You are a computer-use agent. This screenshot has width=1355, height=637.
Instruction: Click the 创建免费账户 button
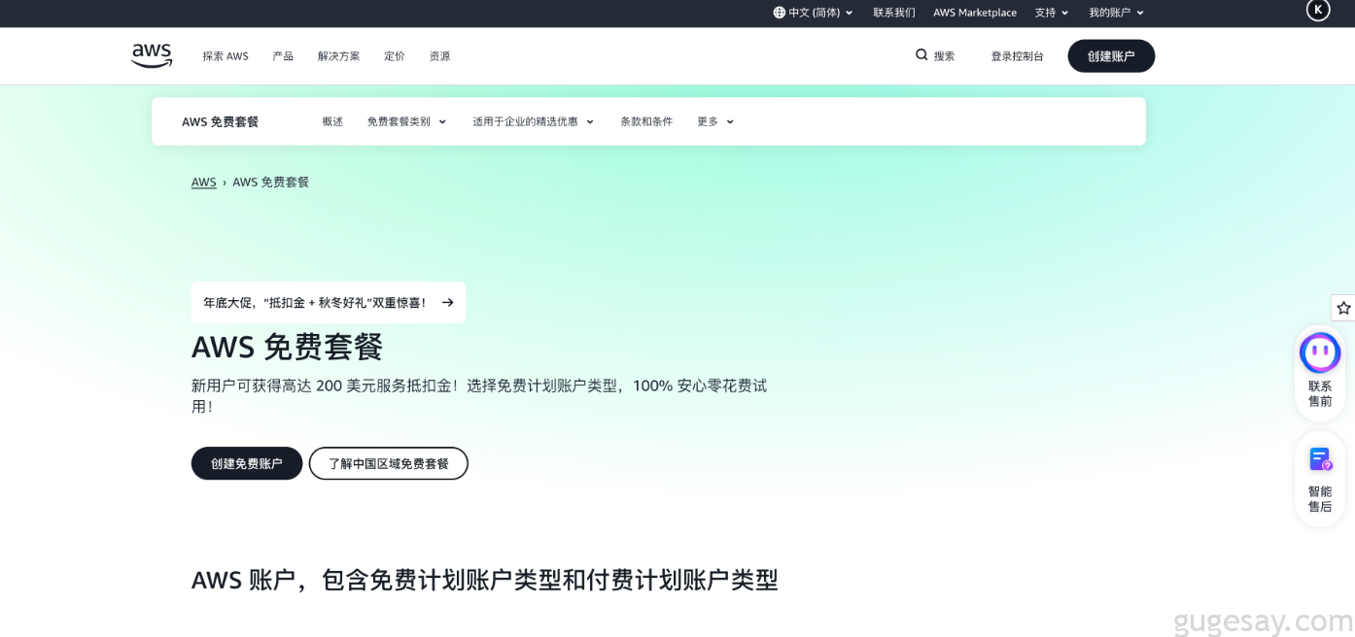tap(247, 463)
